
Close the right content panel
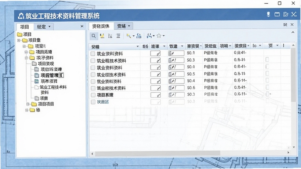click(292, 25)
